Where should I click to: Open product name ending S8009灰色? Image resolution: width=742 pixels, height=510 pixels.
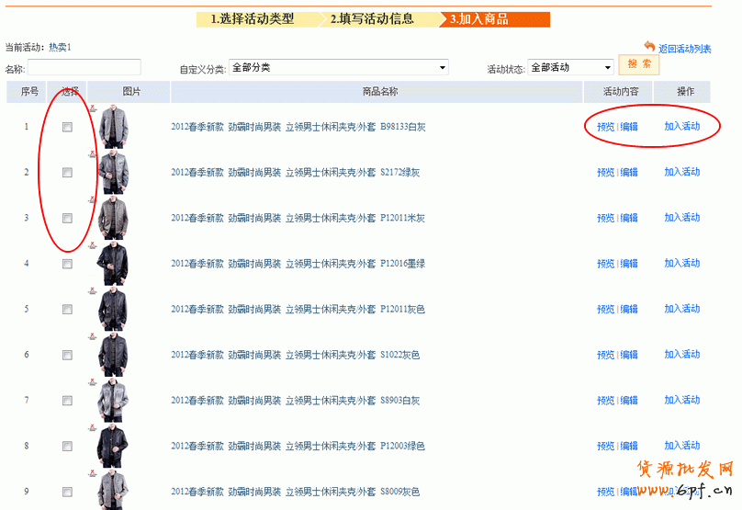pos(296,492)
